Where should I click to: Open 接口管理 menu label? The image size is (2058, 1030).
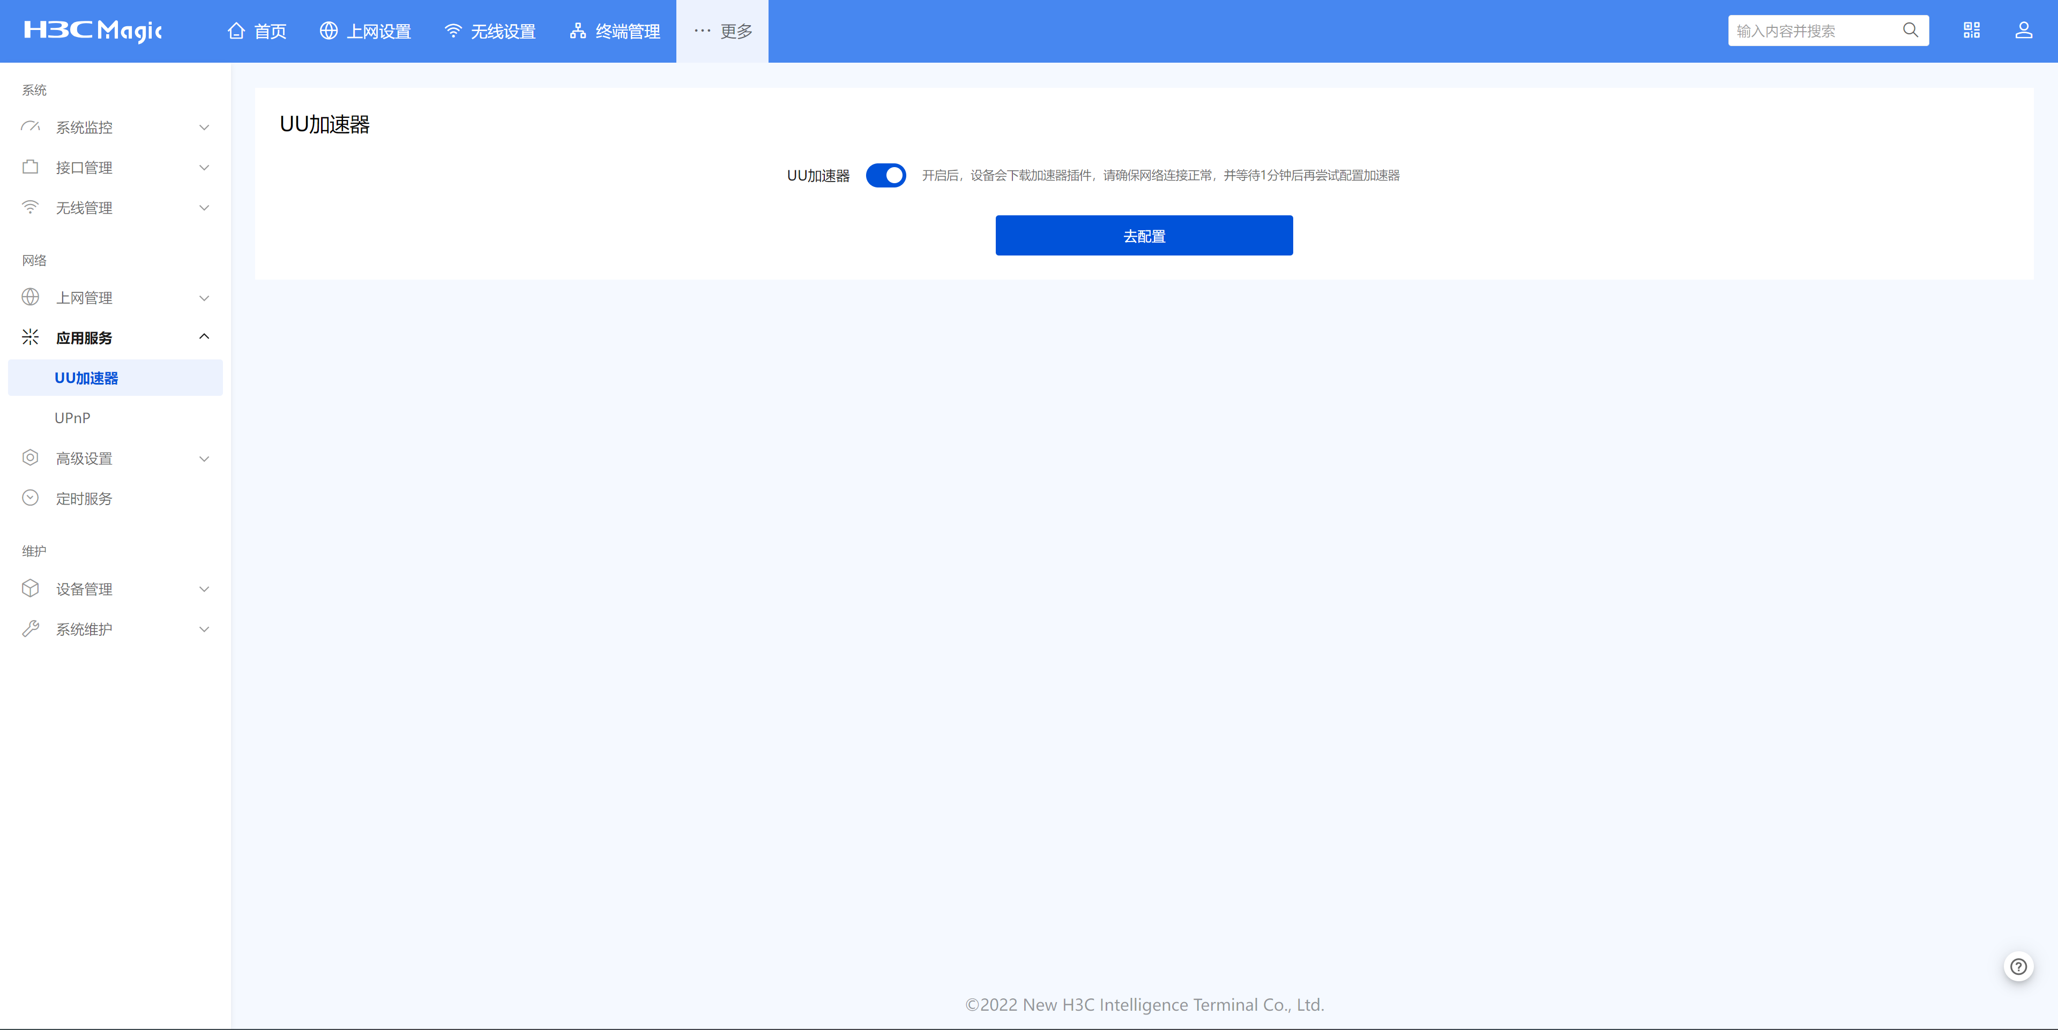[84, 168]
